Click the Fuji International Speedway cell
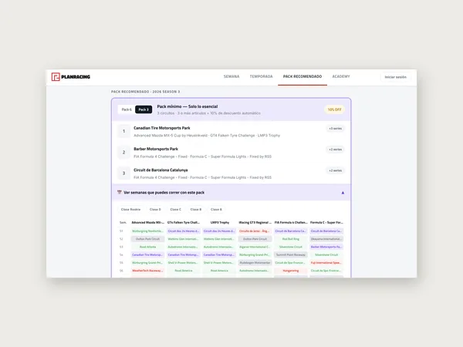Viewport: 463px width, 347px height. (326, 263)
